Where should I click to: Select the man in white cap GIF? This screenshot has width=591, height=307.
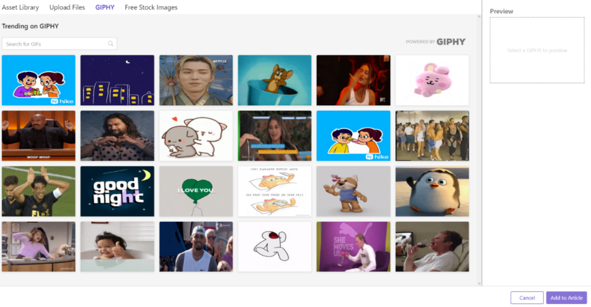(x=196, y=247)
